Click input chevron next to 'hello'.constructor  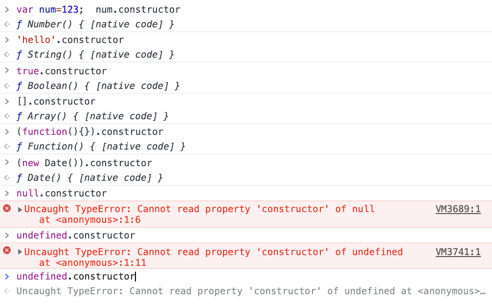(x=7, y=40)
